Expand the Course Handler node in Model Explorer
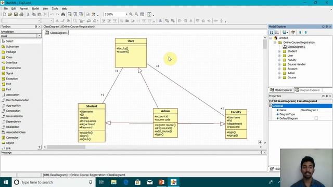The image size is (333, 187). coord(279,64)
